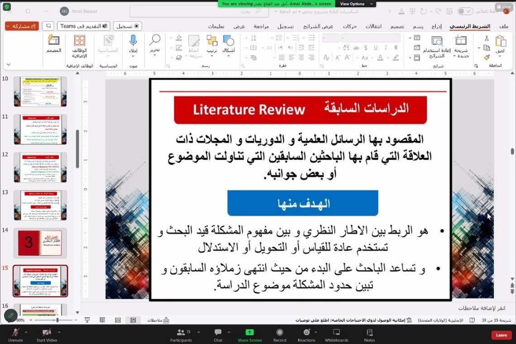Expand the Arrange (ترتيب) dropdown

click(212, 51)
